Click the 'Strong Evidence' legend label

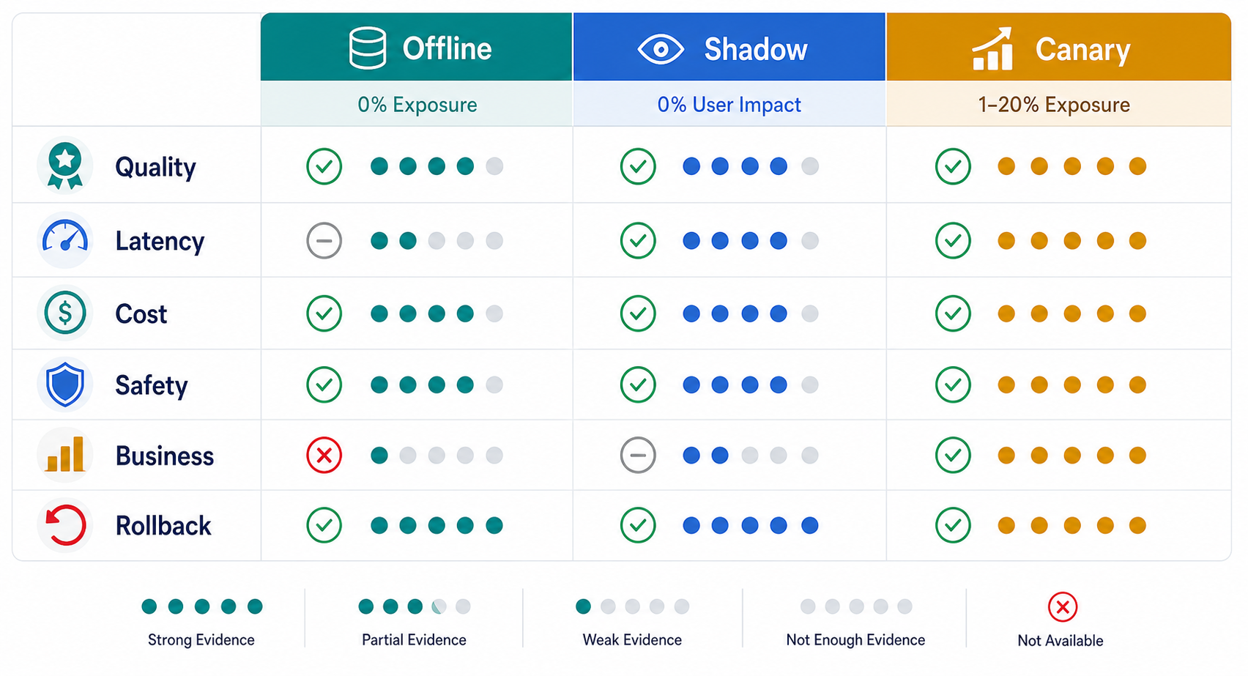tap(201, 640)
